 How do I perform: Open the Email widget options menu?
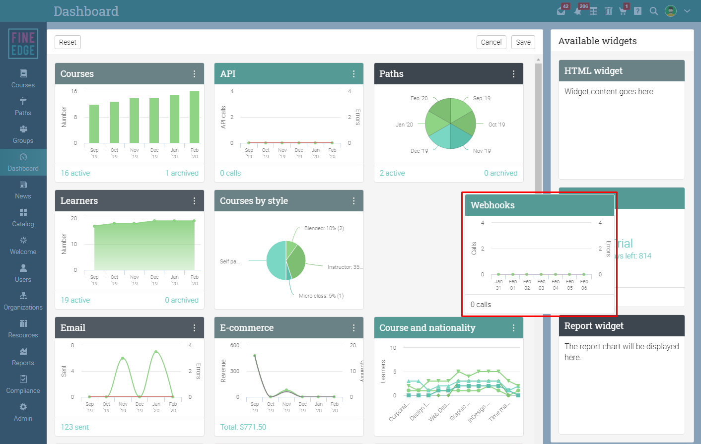tap(194, 328)
